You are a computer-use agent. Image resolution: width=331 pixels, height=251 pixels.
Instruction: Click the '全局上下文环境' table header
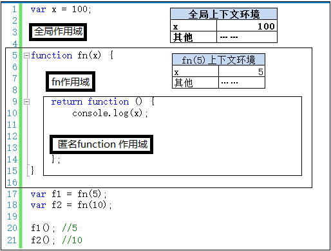223,14
